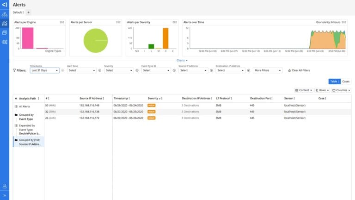Open Analysis Path options menu dots
Image resolution: width=355 pixels, height=200 pixels.
[x=38, y=99]
